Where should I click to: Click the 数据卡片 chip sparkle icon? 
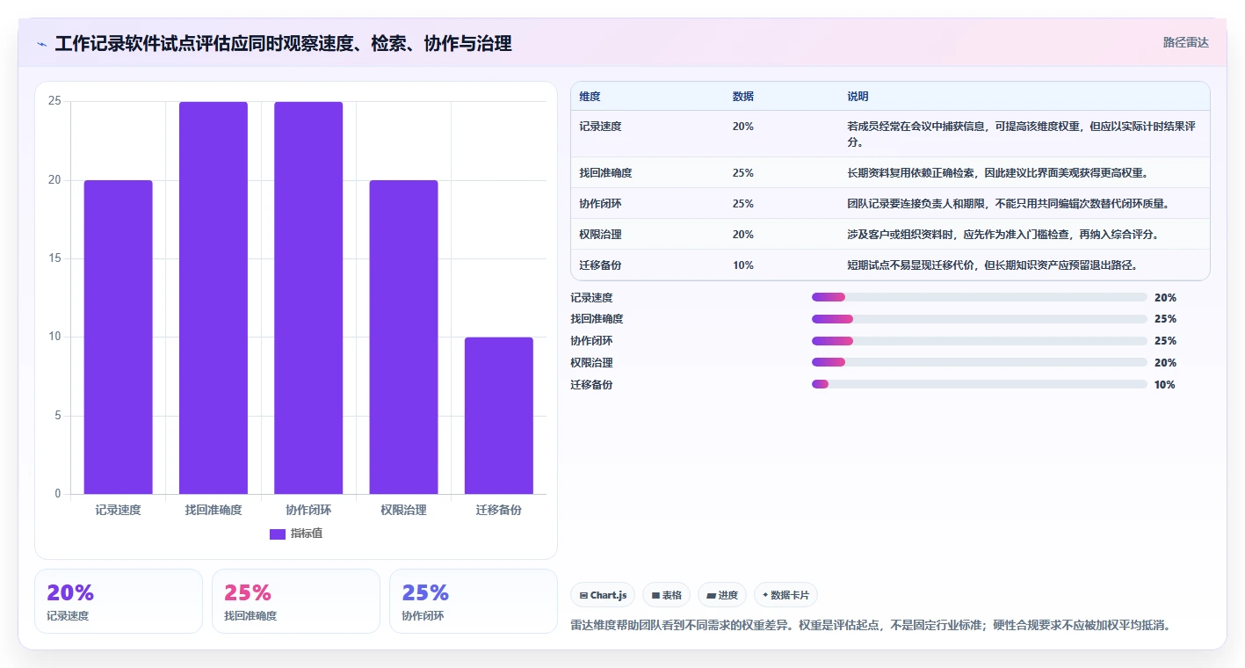tap(765, 595)
